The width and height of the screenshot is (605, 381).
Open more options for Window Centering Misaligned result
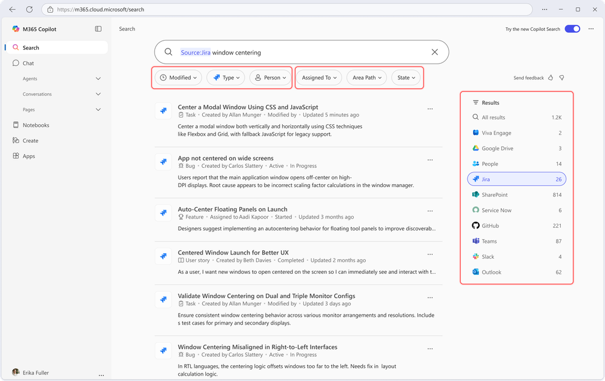(x=430, y=348)
